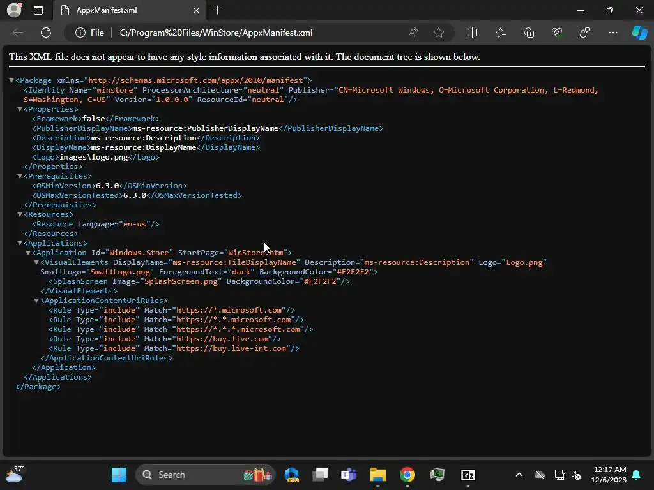Collapse the Properties node
The height and width of the screenshot is (490, 654).
point(20,109)
